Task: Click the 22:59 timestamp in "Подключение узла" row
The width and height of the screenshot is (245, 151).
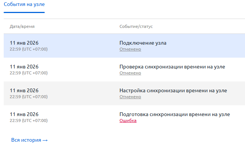Action: click(x=29, y=49)
